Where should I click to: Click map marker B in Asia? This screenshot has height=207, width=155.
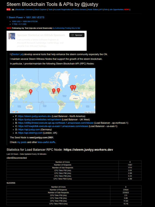[x=31, y=92]
